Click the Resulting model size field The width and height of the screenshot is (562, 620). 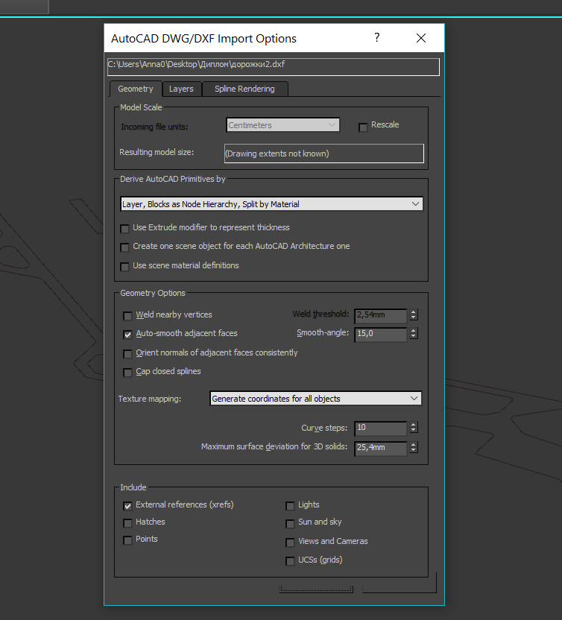(x=324, y=154)
